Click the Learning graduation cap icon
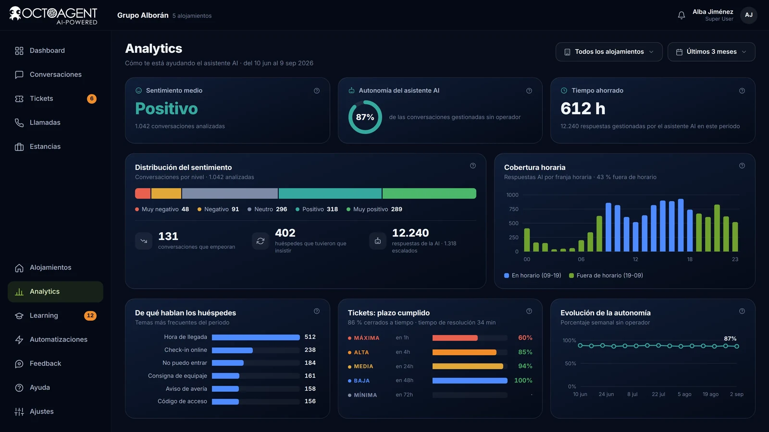Image resolution: width=769 pixels, height=432 pixels. [19, 316]
